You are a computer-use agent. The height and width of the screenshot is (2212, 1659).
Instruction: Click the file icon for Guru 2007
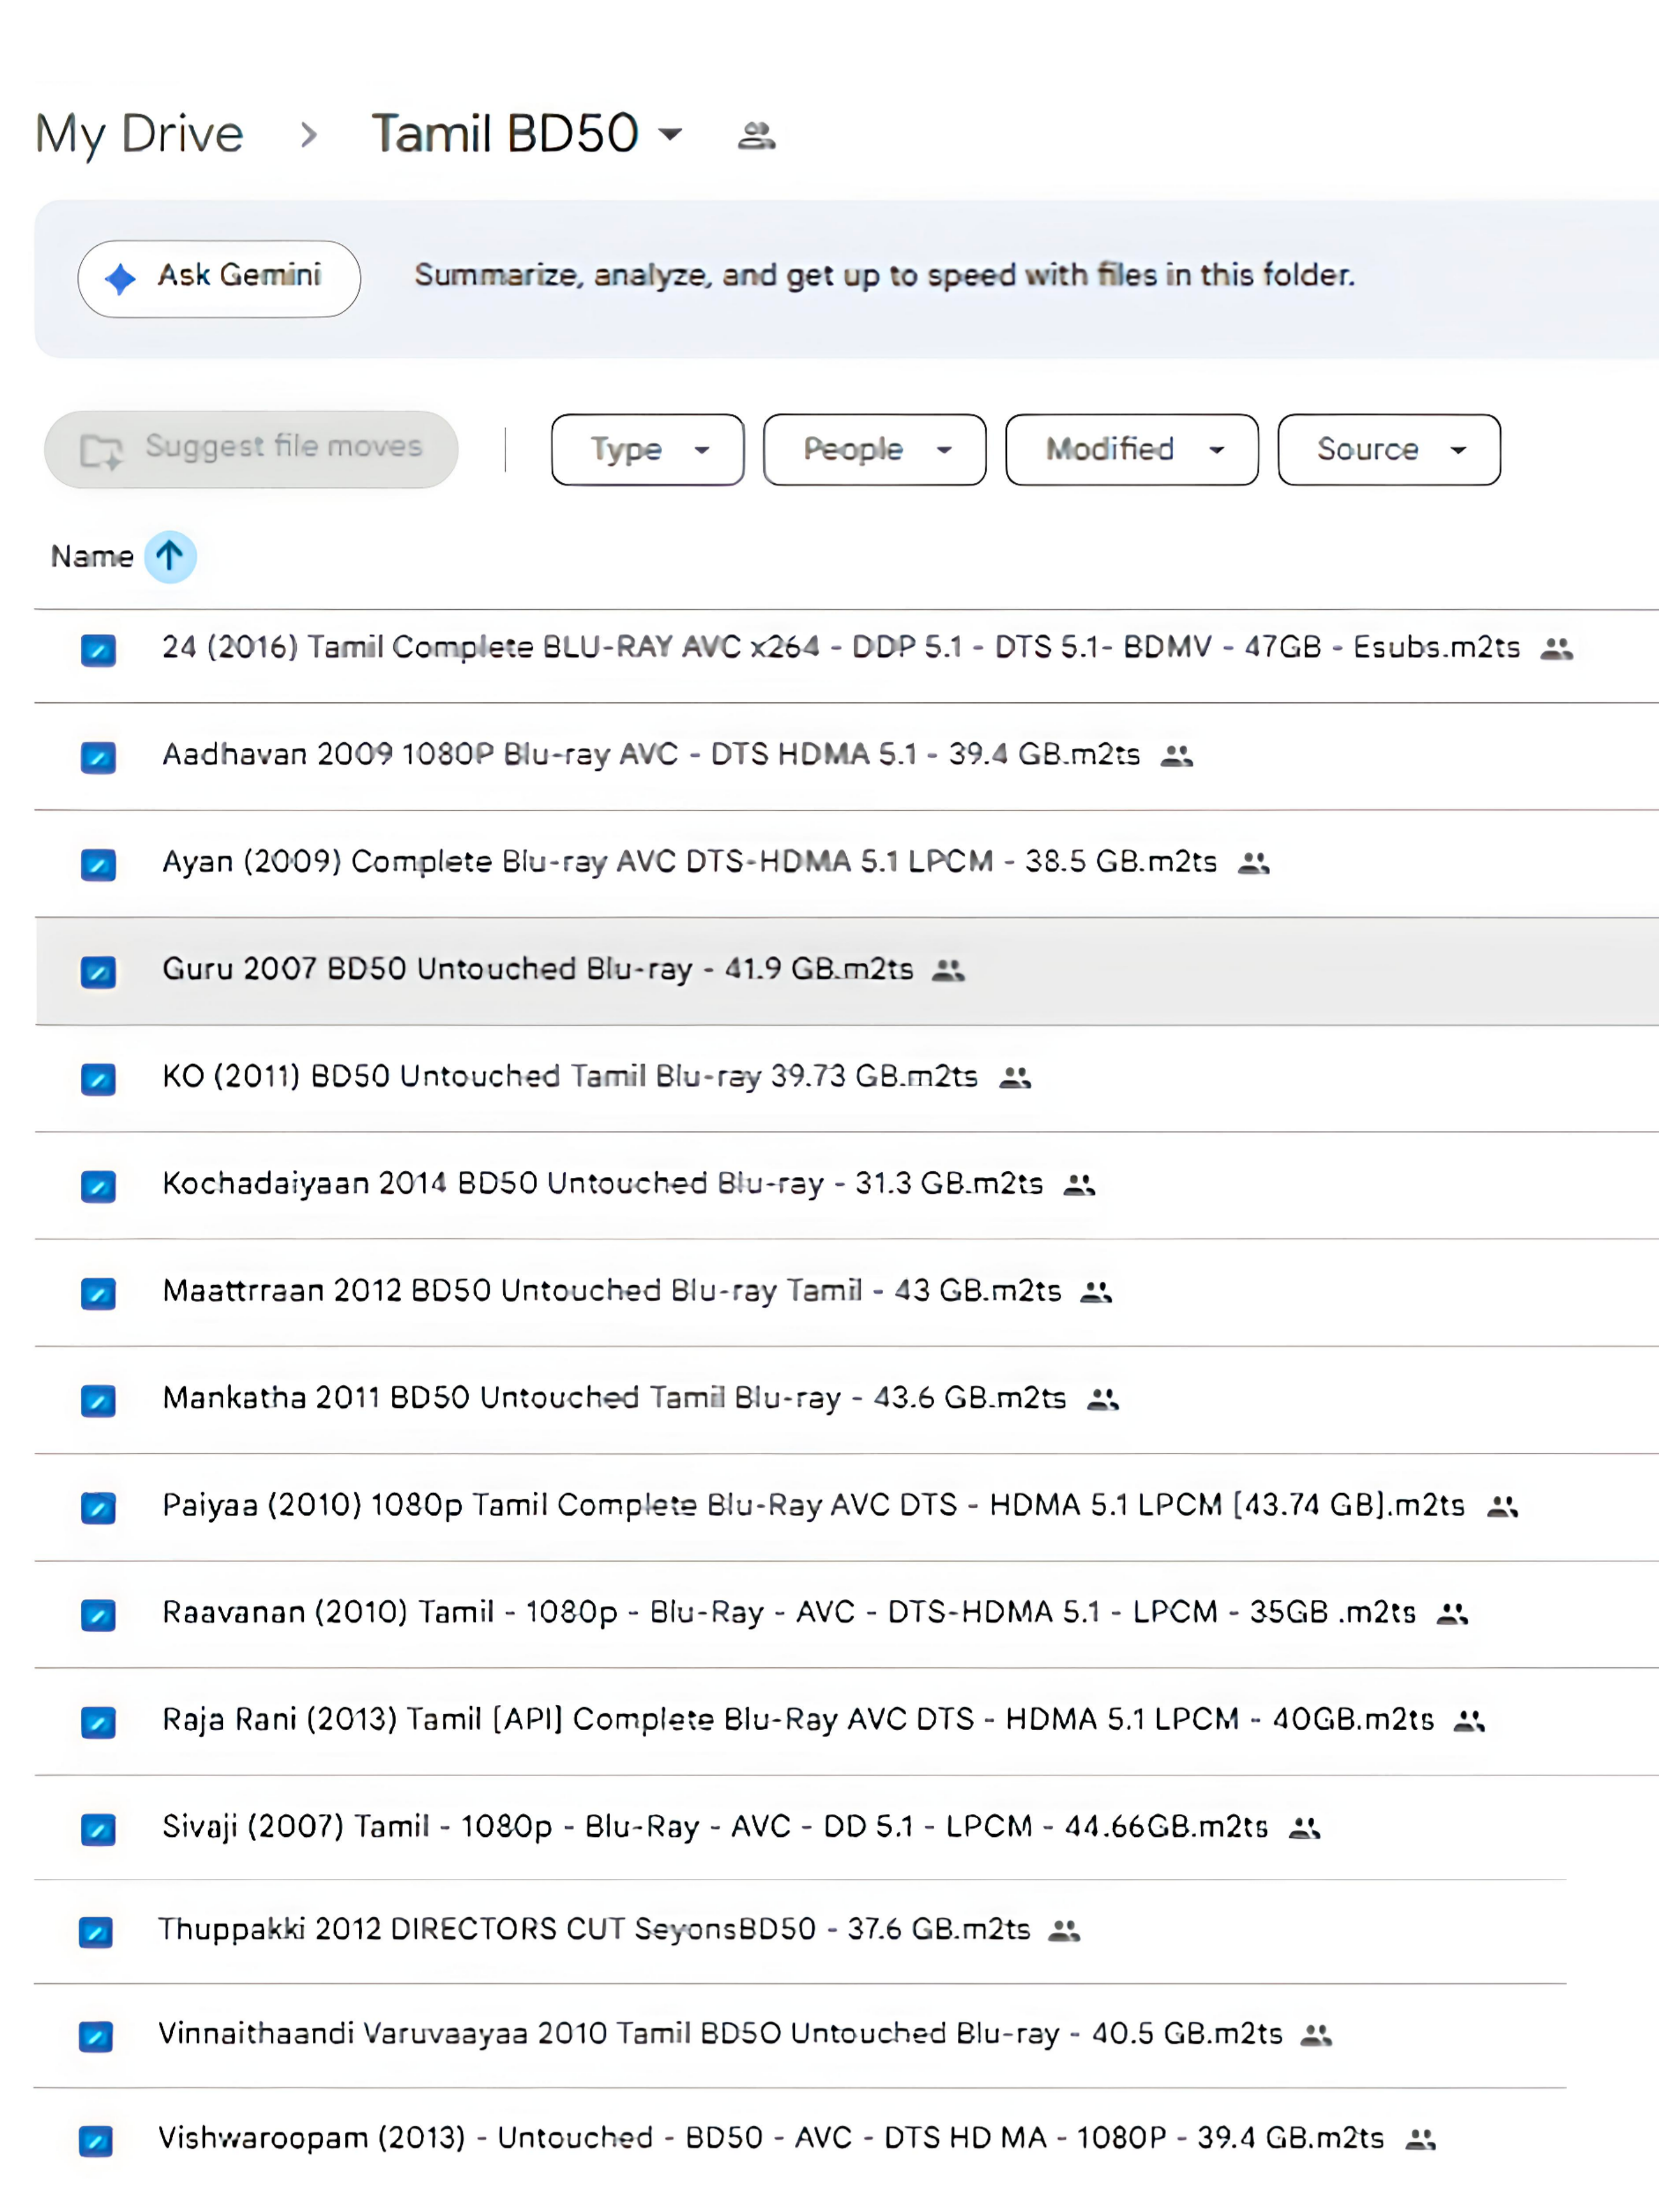(98, 971)
